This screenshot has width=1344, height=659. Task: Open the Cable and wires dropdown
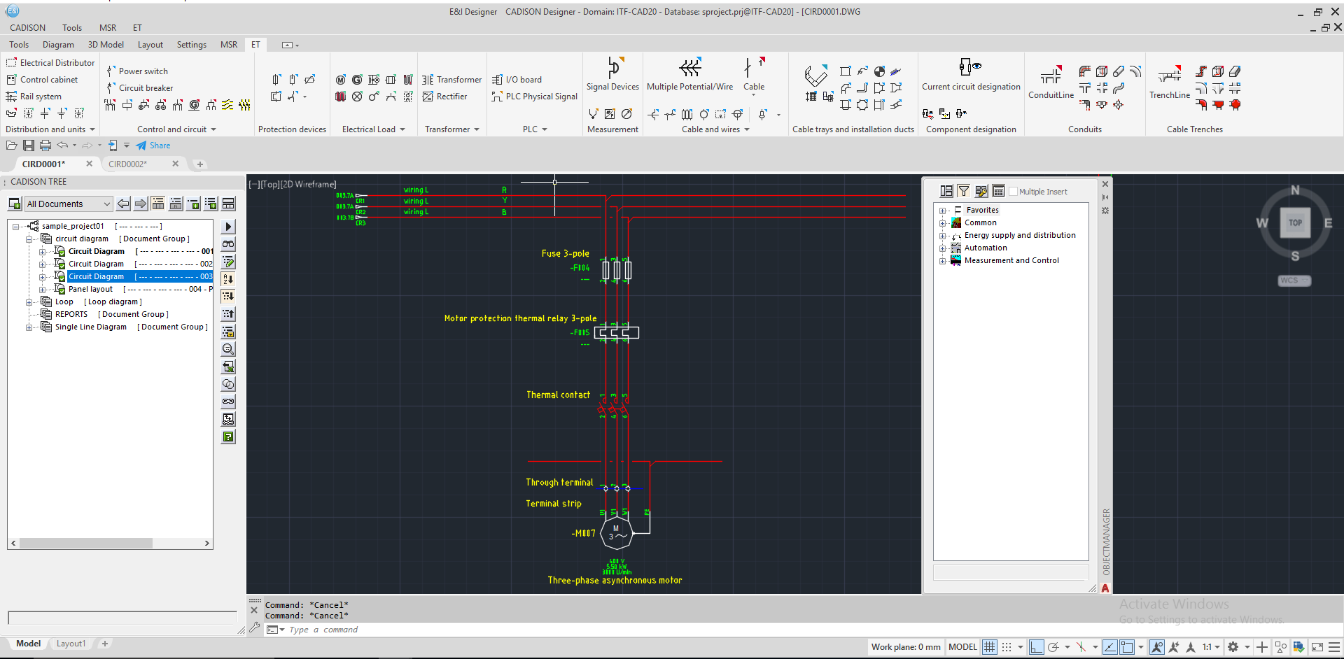coord(747,129)
